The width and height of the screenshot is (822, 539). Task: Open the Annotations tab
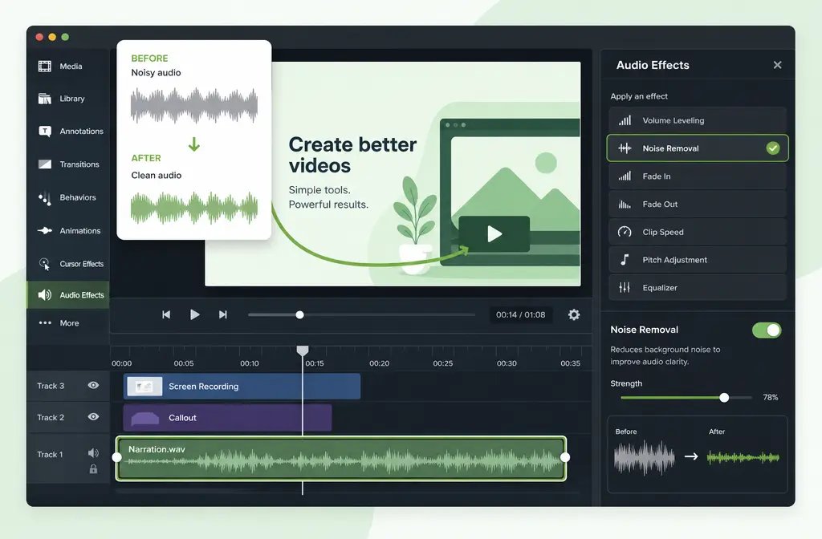(68, 131)
